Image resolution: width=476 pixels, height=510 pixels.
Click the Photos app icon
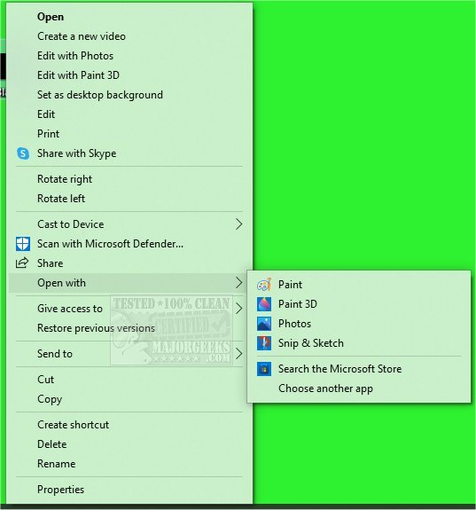click(264, 324)
